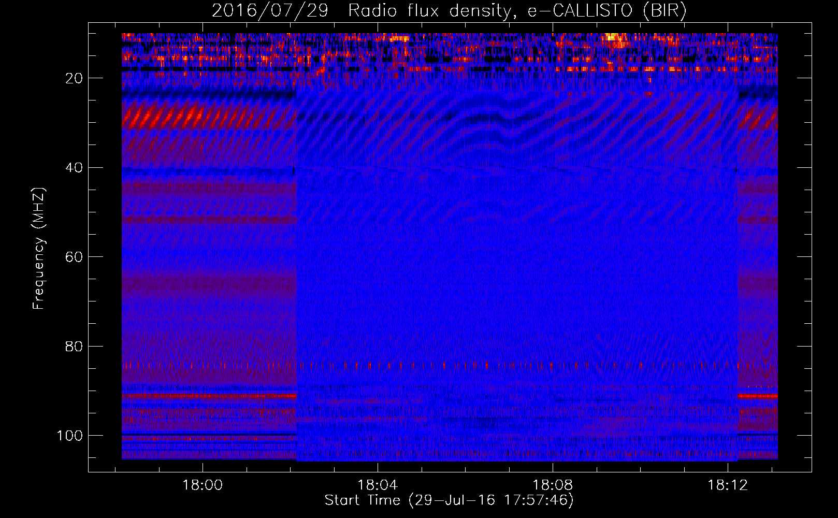The width and height of the screenshot is (838, 518).
Task: Click the 18:00 time tick label
Action: pyautogui.click(x=203, y=485)
